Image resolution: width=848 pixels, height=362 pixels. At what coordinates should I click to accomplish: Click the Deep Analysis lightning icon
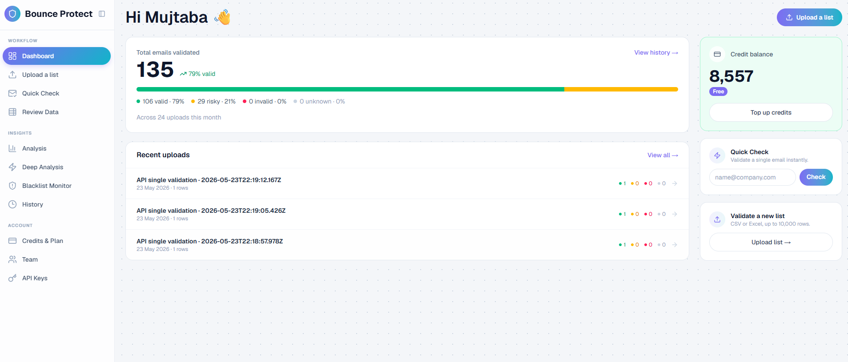[12, 167]
